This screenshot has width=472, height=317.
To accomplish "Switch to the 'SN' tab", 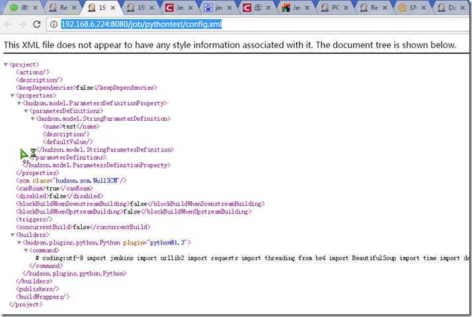I will pos(412,7).
